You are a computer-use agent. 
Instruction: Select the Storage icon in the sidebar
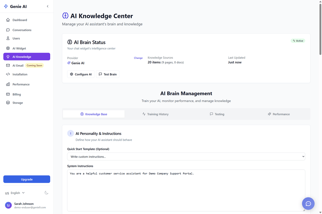click(x=8, y=102)
